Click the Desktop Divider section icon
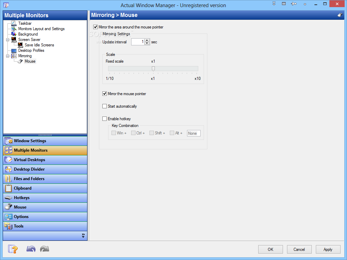 pos(8,169)
